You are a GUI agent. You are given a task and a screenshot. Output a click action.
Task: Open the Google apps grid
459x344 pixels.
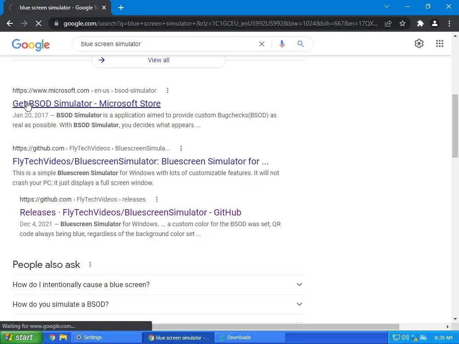pos(439,43)
